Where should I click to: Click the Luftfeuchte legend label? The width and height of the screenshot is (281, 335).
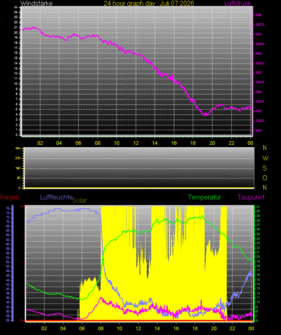tap(56, 197)
